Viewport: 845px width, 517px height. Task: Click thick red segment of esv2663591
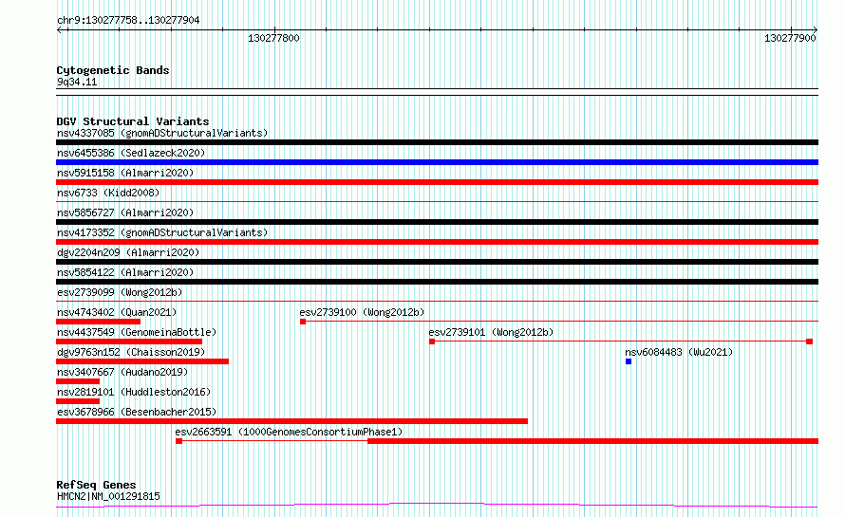592,441
